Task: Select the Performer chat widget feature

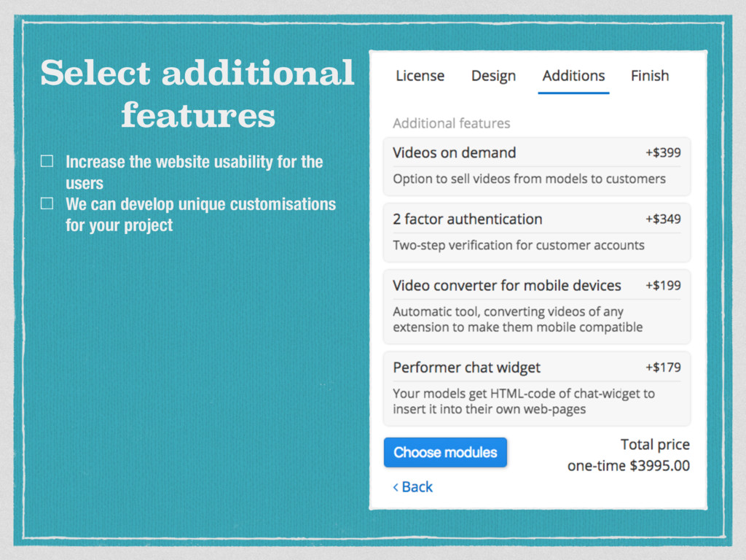Action: pyautogui.click(x=466, y=367)
